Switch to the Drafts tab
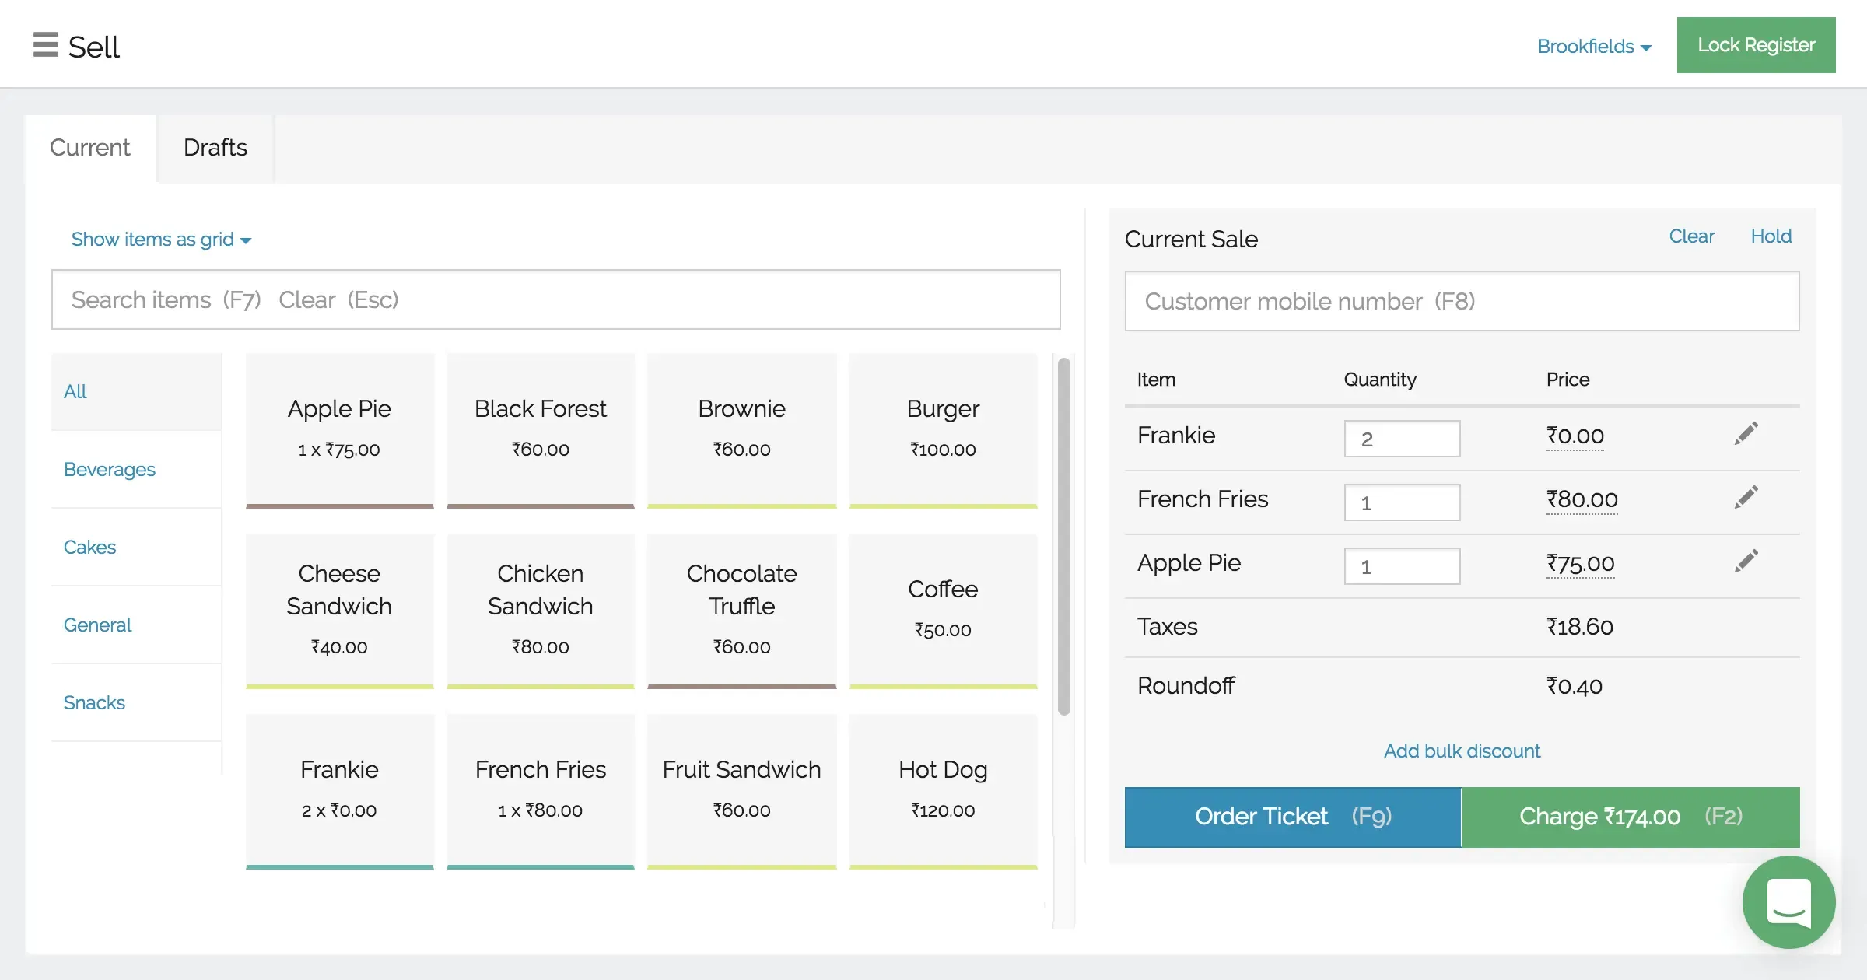 pyautogui.click(x=215, y=148)
